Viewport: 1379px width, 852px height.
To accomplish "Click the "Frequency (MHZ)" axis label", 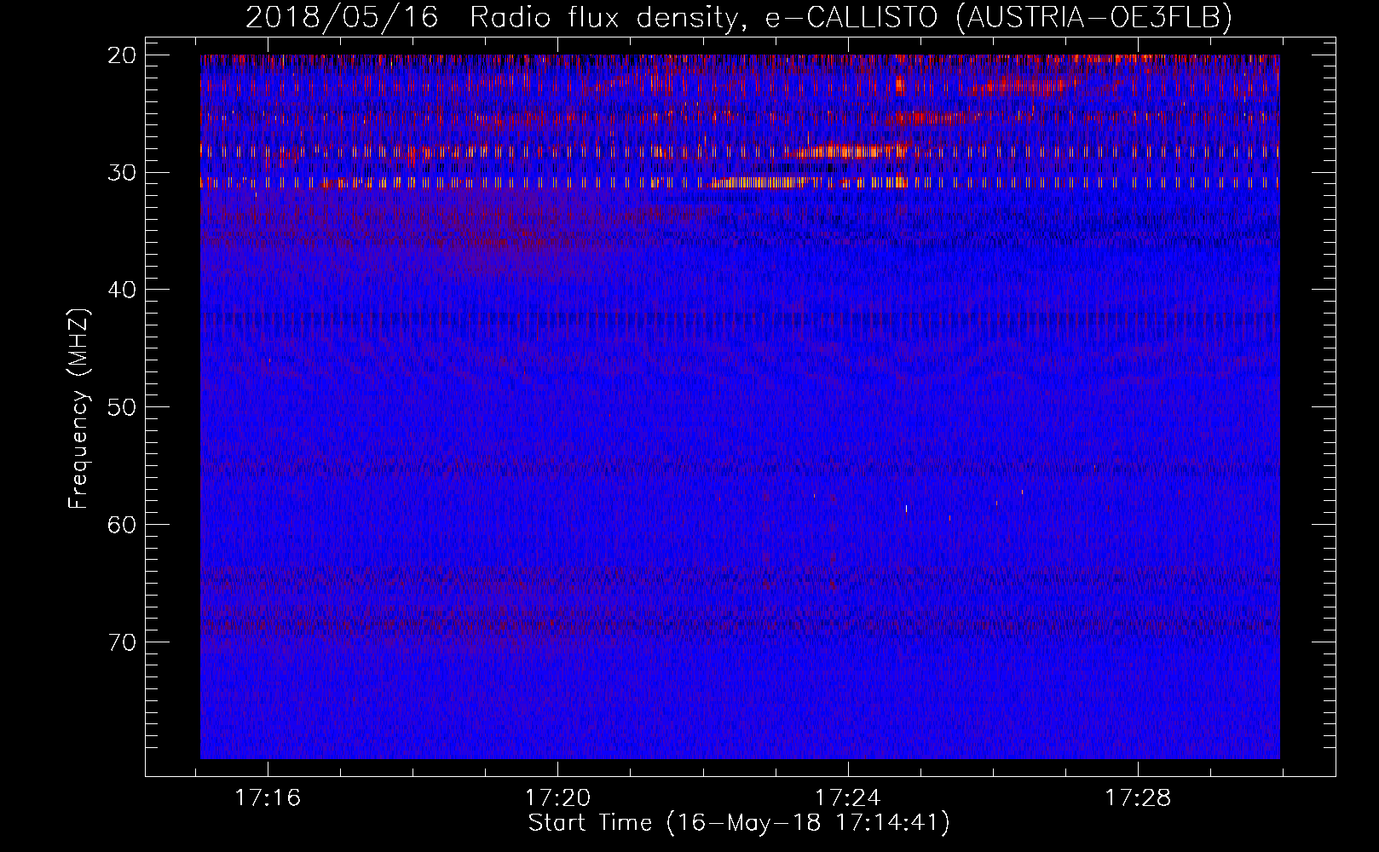I will coord(78,408).
